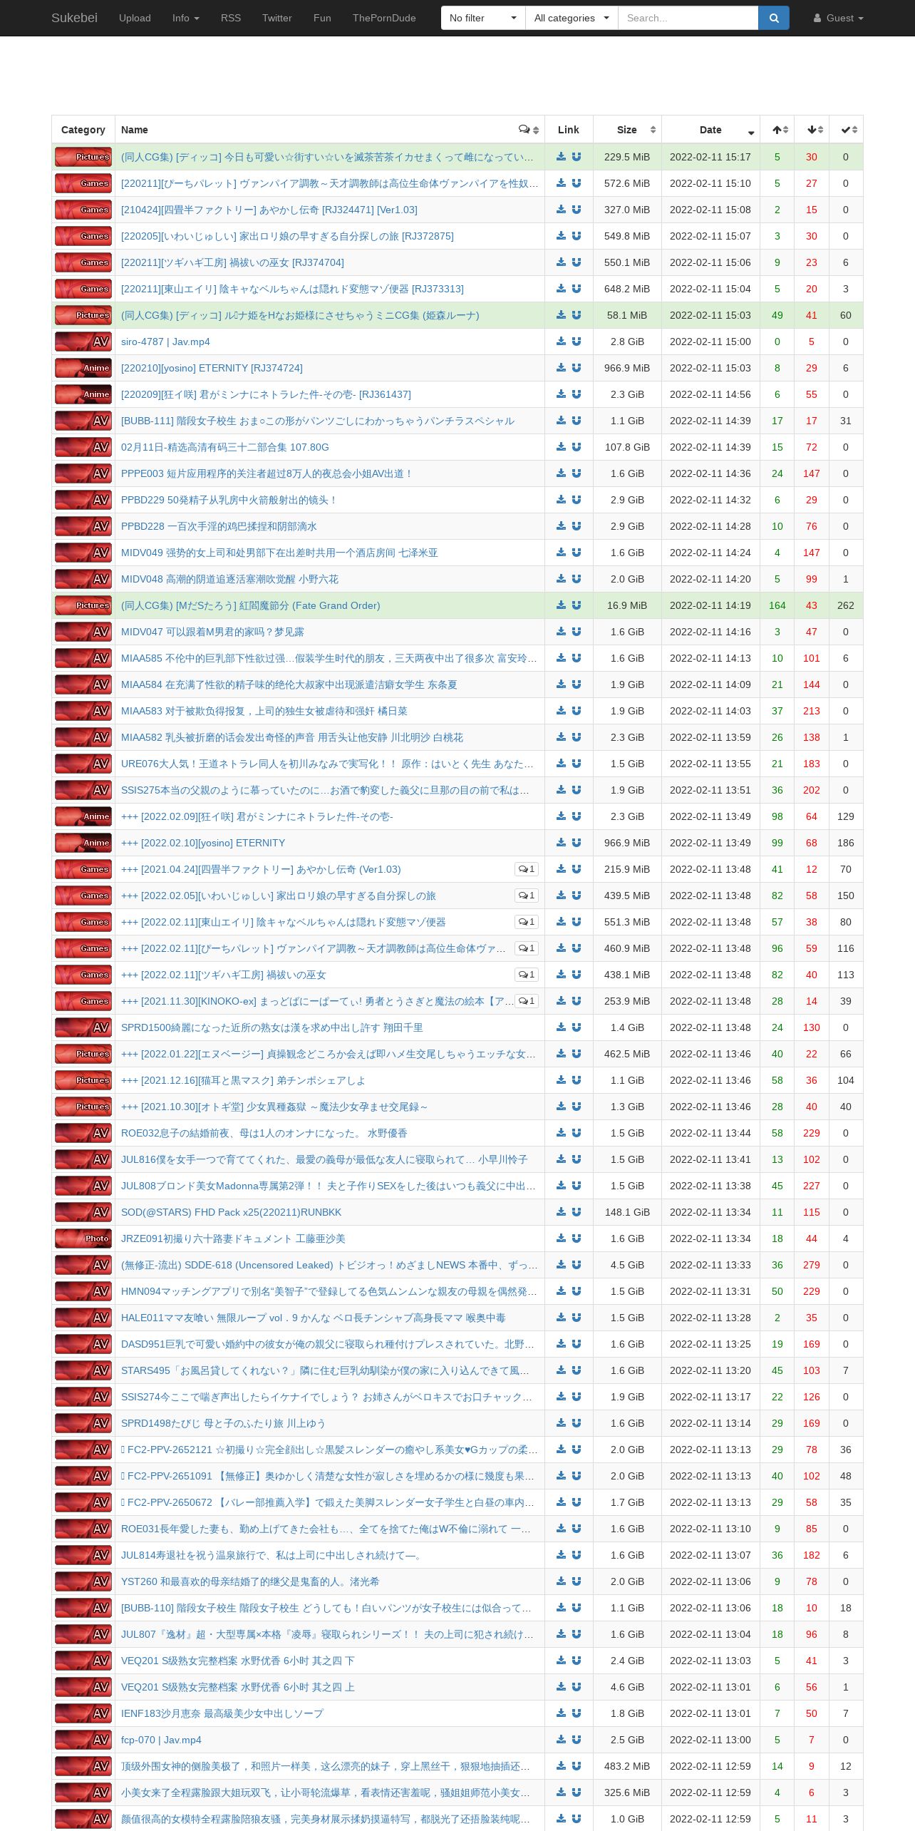915x1831 pixels.
Task: Click the size value 4.5 GiB
Action: coord(627,1265)
